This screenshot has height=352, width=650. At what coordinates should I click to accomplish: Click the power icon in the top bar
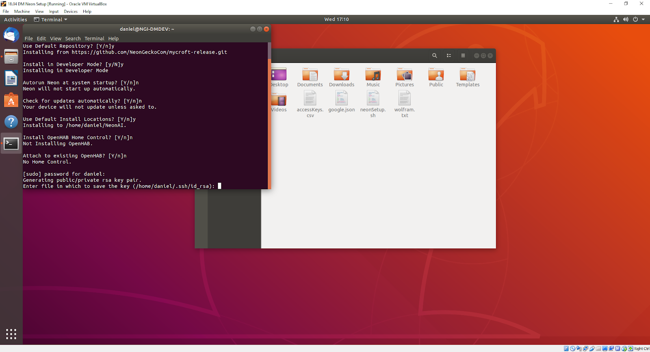635,19
